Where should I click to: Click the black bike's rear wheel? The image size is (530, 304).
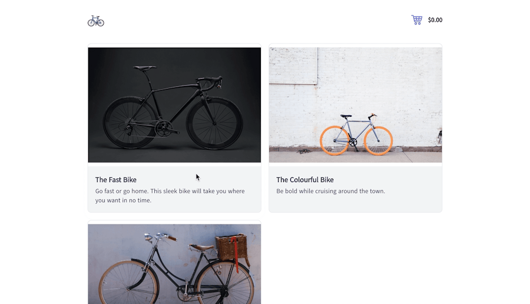131,123
